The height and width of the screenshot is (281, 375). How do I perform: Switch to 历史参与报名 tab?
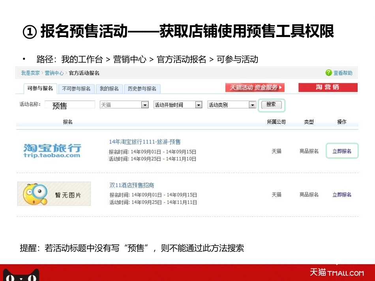click(x=142, y=89)
